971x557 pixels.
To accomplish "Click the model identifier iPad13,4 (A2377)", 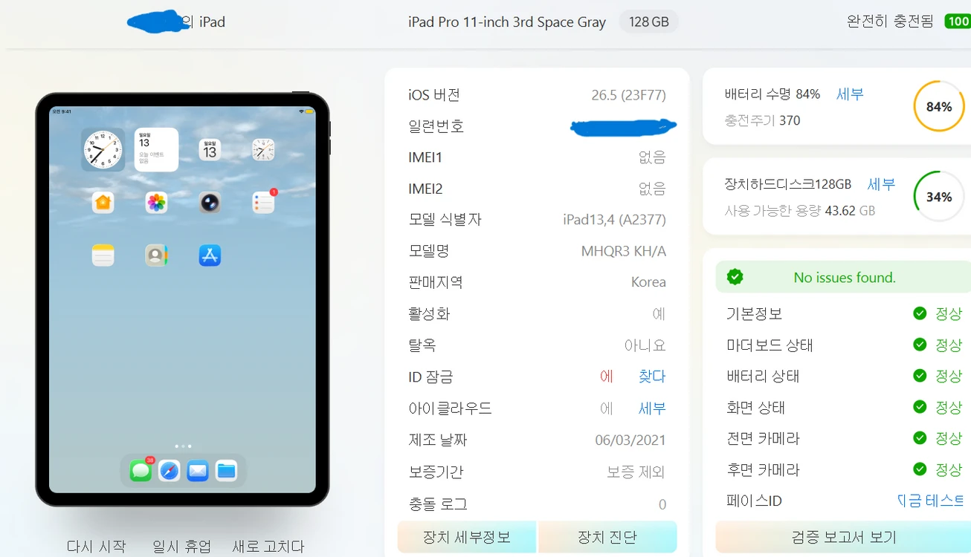I will (x=615, y=220).
